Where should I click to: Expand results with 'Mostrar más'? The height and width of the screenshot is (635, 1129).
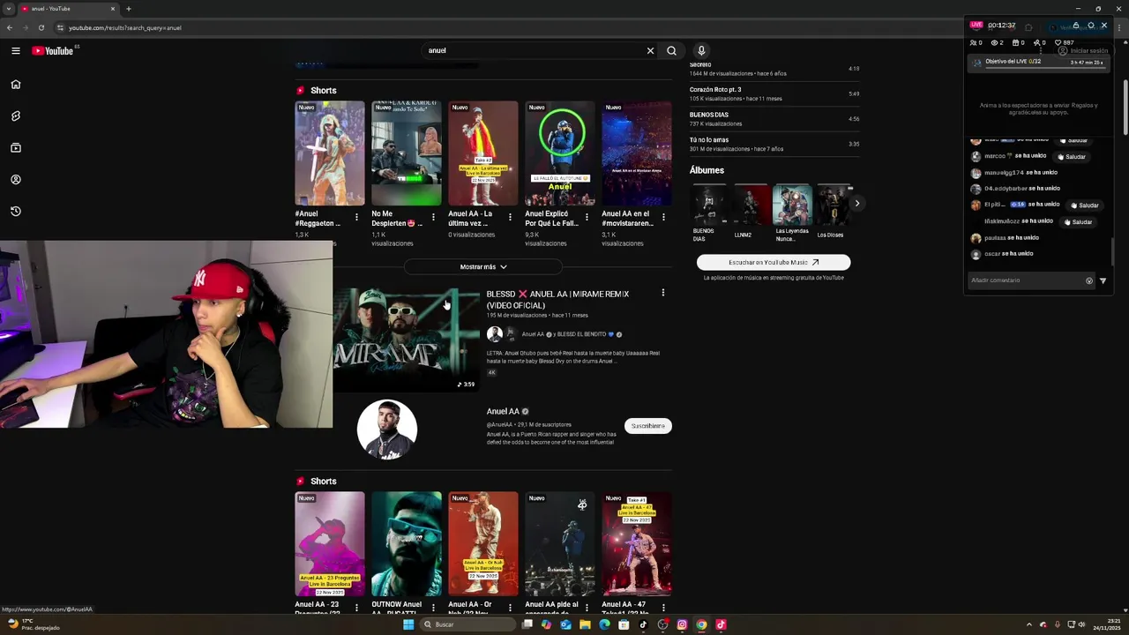[483, 266]
